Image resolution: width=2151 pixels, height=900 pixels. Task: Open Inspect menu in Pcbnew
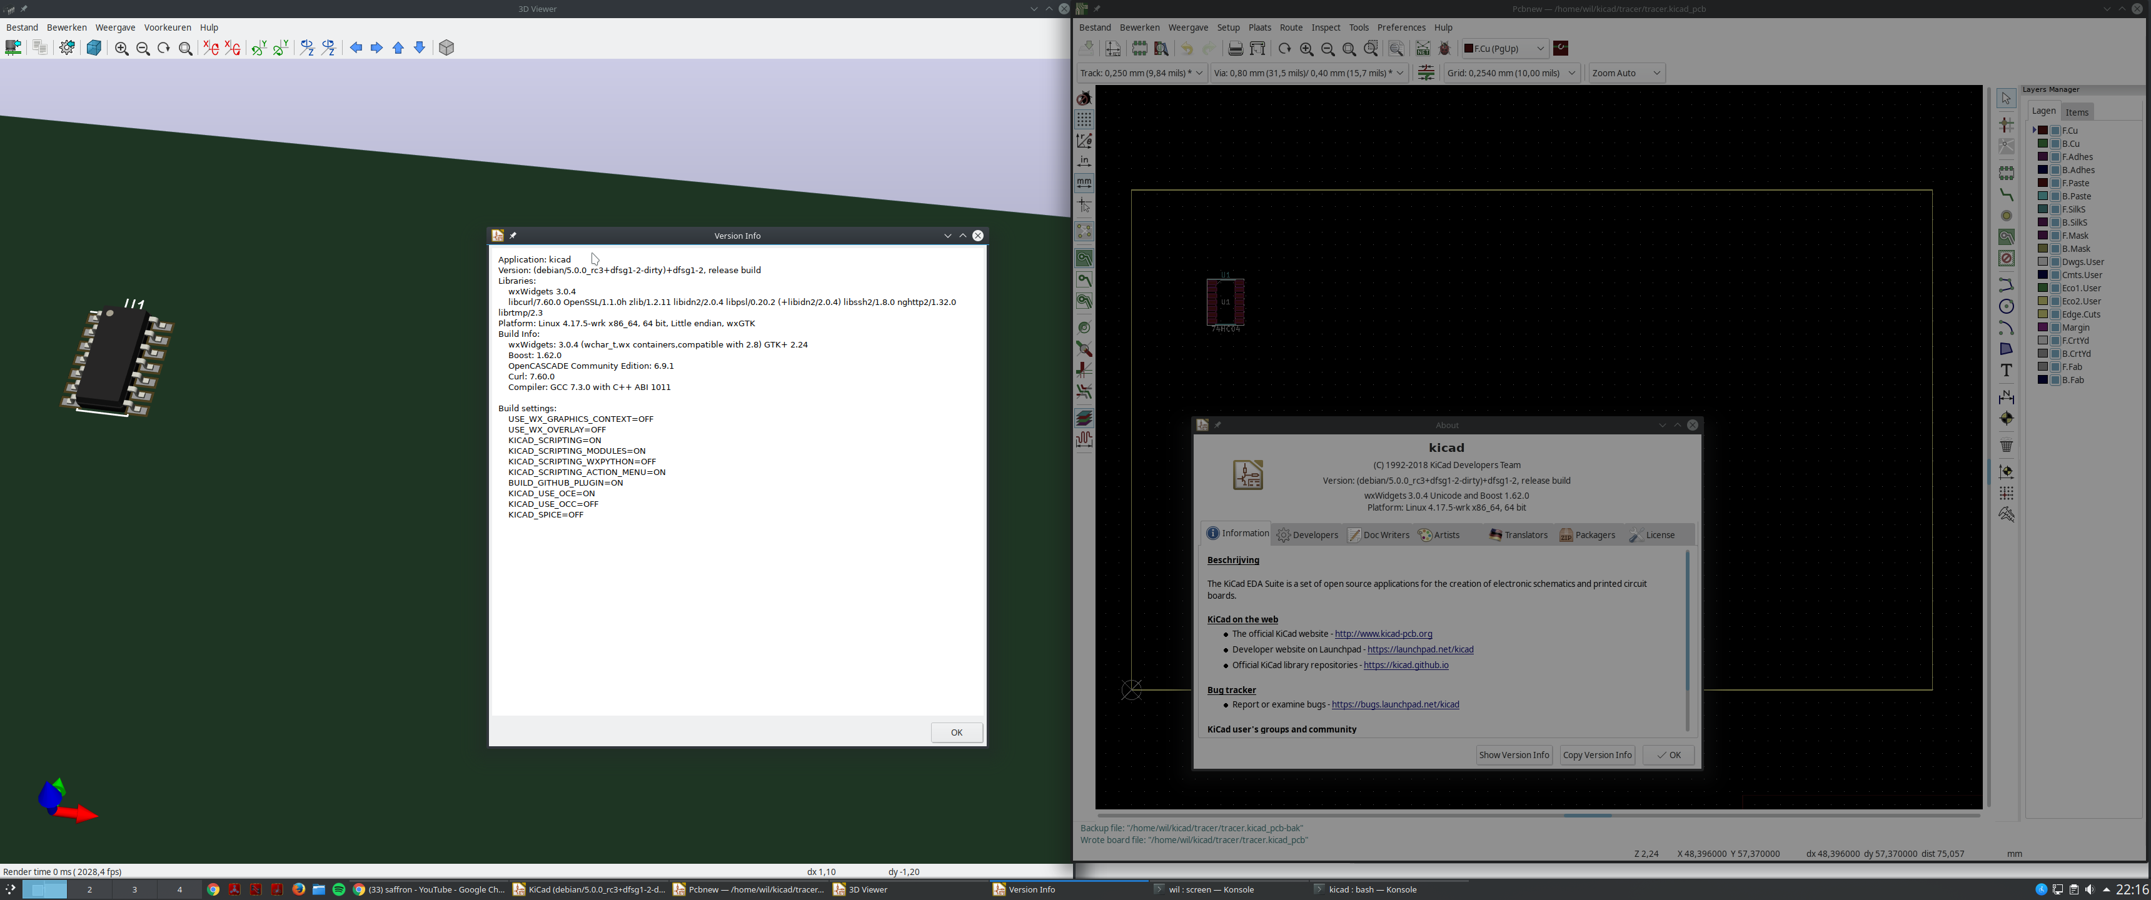click(x=1325, y=27)
